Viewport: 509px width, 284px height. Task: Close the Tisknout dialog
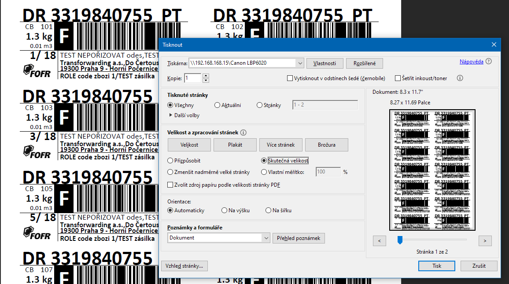pyautogui.click(x=494, y=44)
